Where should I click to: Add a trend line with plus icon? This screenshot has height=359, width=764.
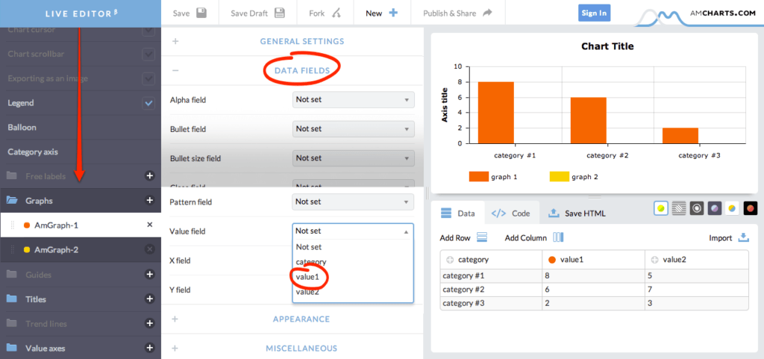tap(149, 323)
